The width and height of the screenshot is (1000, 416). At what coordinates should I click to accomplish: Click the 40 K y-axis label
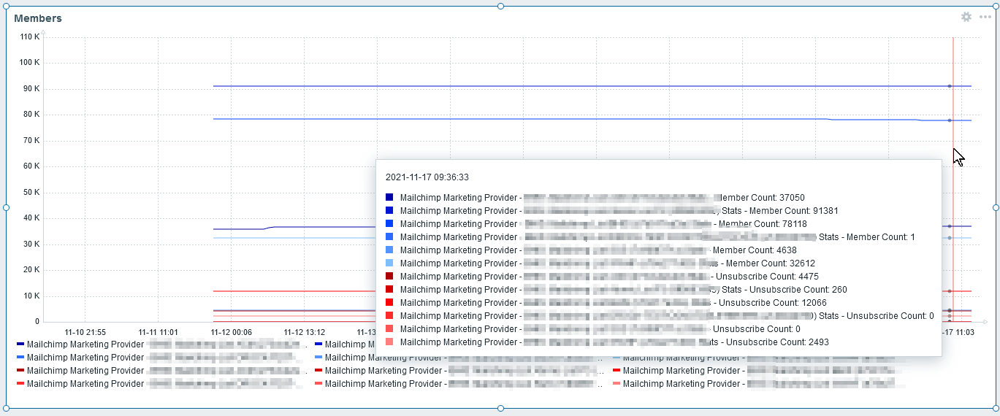tap(32, 218)
